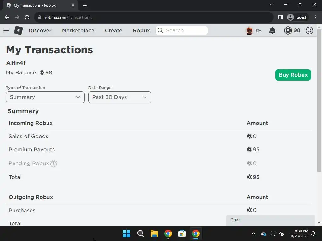Open the Windows notification bell
Image resolution: width=322 pixels, height=241 pixels.
coord(314,233)
